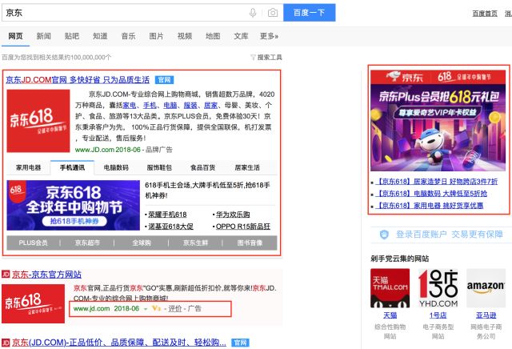Switch to the 图片 tab
The image size is (512, 349).
tap(156, 36)
